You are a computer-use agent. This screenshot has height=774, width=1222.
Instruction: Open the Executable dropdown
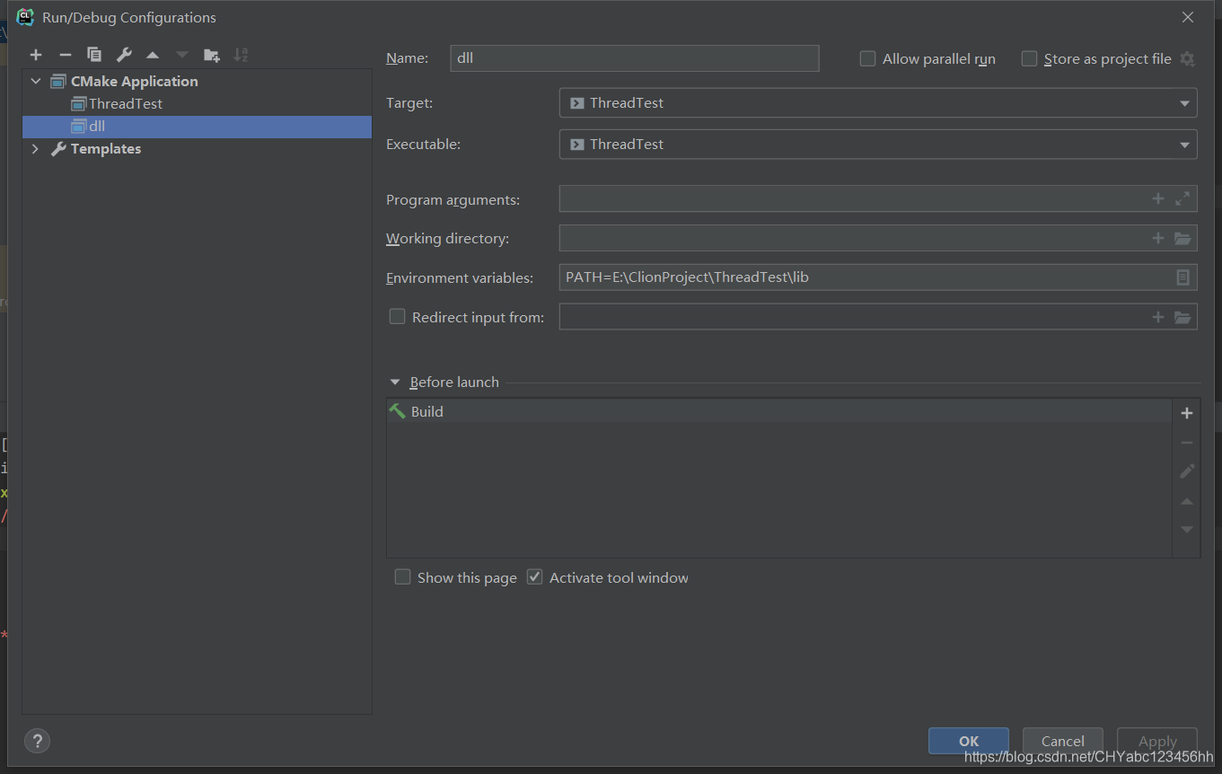coord(1184,145)
